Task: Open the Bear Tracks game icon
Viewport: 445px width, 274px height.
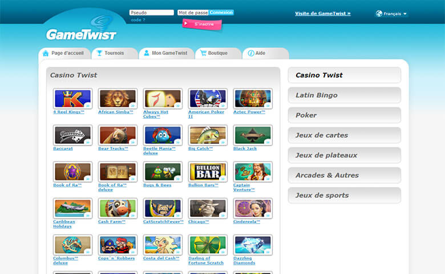Action: click(118, 135)
